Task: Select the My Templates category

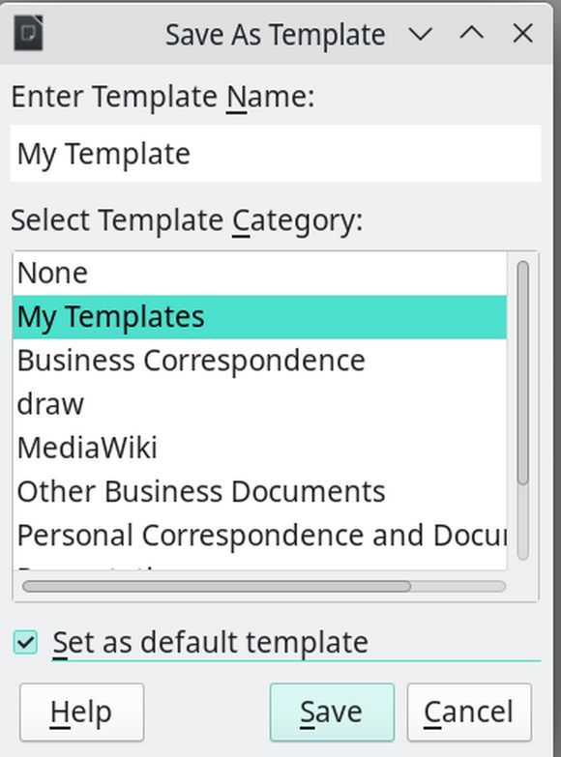Action: 260,317
